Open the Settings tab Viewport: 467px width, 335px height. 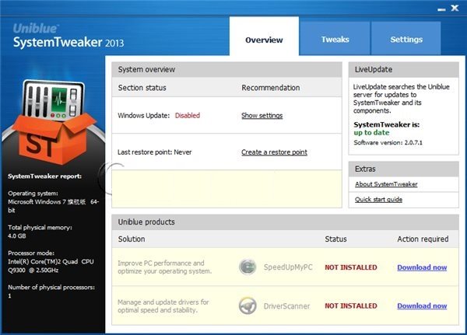(x=406, y=39)
